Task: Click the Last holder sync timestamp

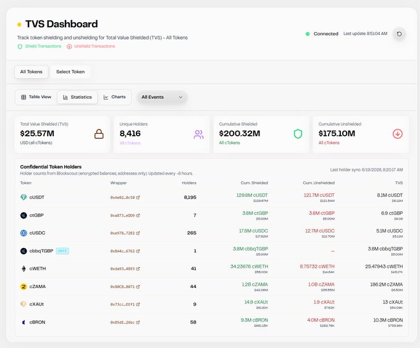Action: 366,170
